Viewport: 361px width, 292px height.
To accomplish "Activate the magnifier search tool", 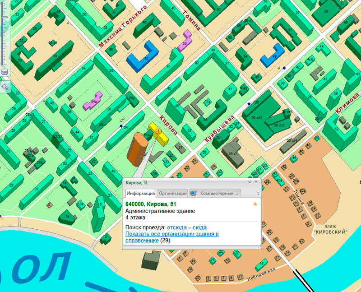I will (x=5, y=86).
